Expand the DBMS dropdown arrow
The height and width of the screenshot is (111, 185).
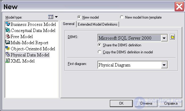(164, 38)
